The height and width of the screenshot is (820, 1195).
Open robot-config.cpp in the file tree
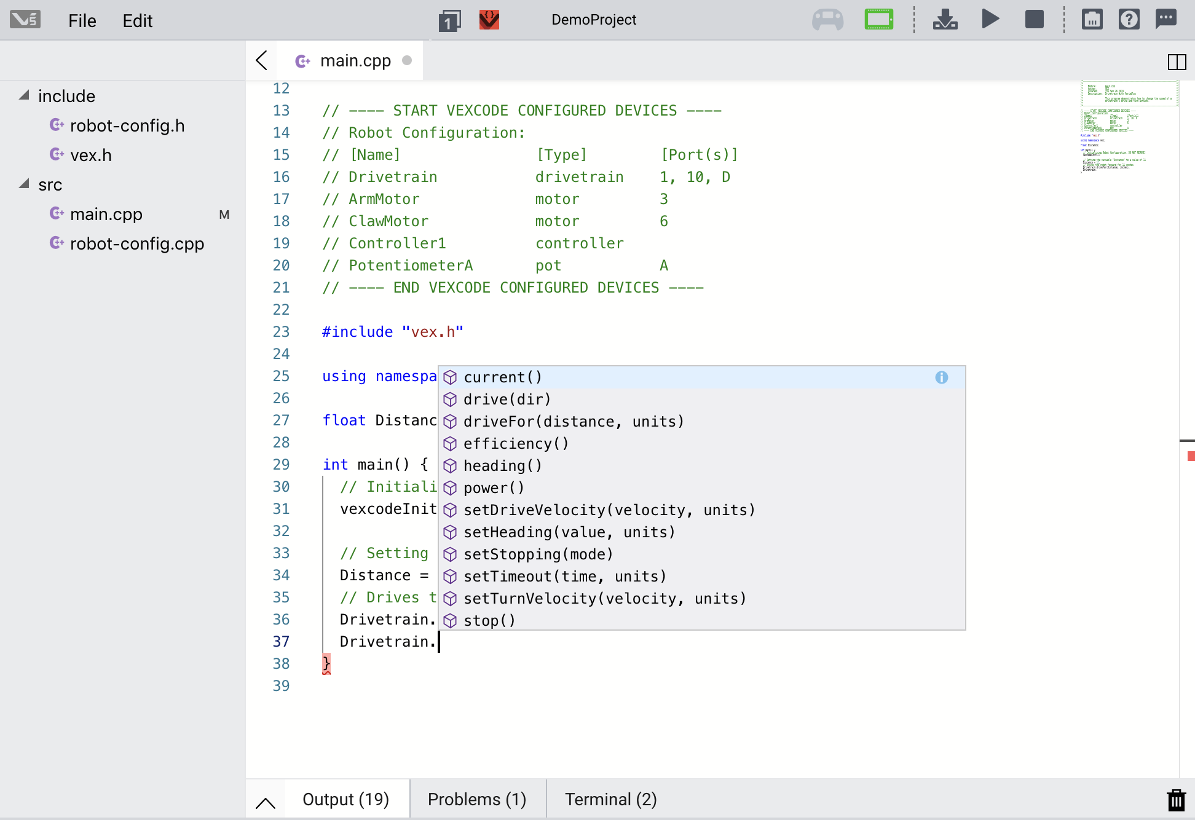coord(136,243)
